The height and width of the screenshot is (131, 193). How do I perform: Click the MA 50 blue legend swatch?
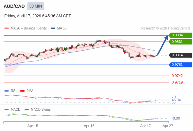[x=53, y=28]
